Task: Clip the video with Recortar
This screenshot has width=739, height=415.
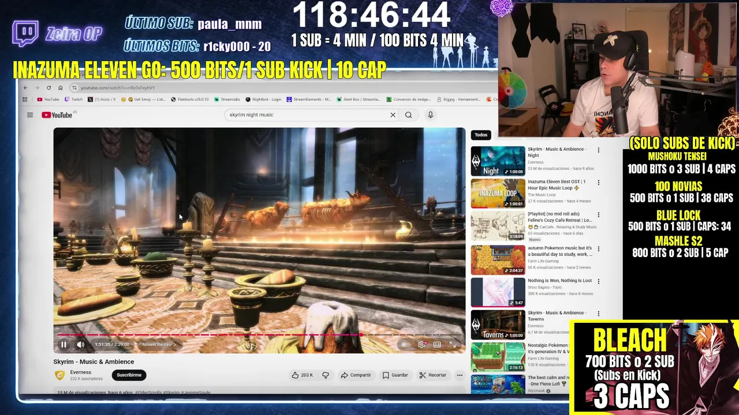Action: (432, 375)
